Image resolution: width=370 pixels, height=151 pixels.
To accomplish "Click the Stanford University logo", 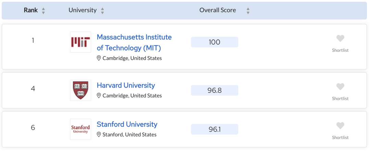I will pyautogui.click(x=81, y=129).
